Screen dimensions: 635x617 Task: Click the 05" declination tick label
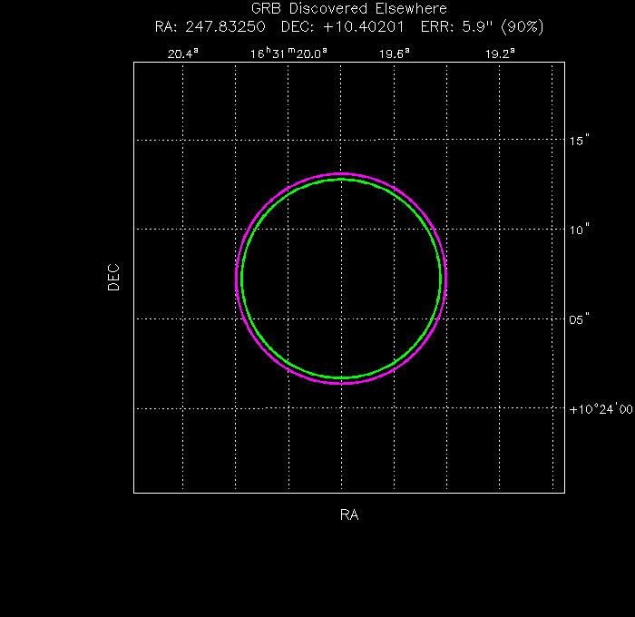579,319
